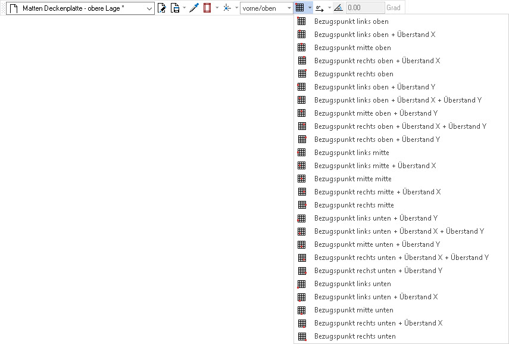Click grid icon beside 'Bezugspunkt rechts mitte'
This screenshot has height=344, width=509.
pos(302,205)
